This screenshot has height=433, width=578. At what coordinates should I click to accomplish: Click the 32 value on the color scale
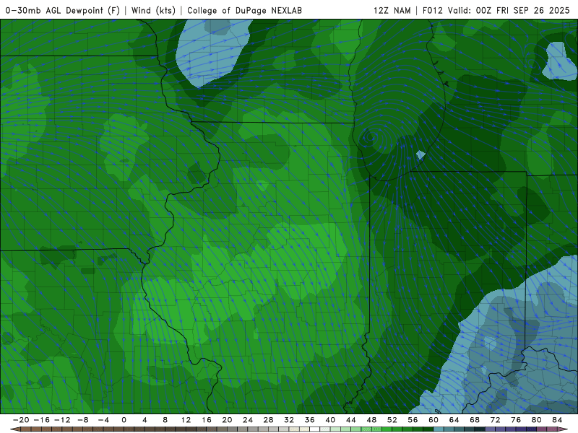click(x=289, y=420)
